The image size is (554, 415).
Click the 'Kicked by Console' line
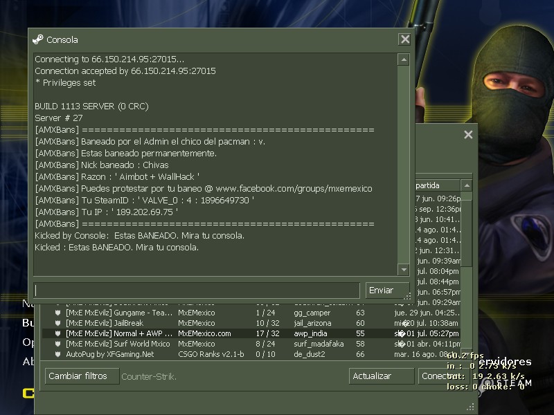(x=140, y=235)
